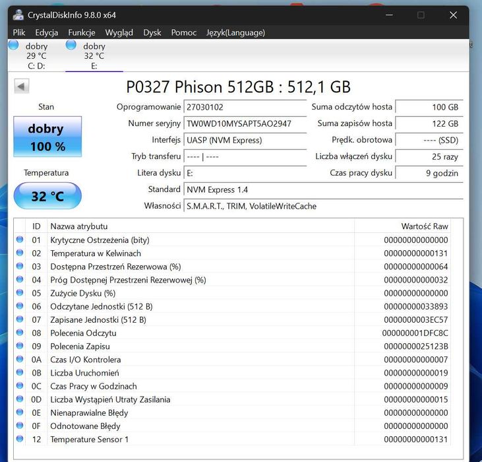Click status dot for Temperature Sensor 1 row
Image resolution: width=482 pixels, height=462 pixels.
click(20, 439)
